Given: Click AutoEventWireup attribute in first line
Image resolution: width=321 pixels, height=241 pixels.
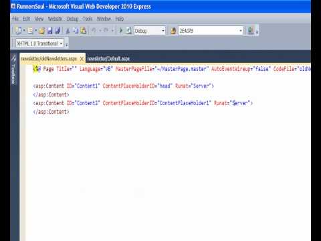Looking at the screenshot, I should pos(241,69).
